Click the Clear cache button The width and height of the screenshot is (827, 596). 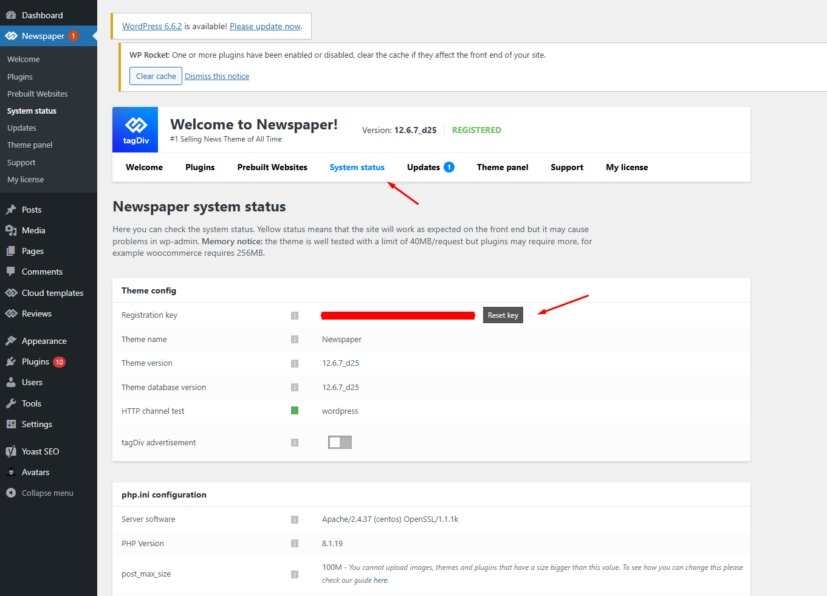156,76
